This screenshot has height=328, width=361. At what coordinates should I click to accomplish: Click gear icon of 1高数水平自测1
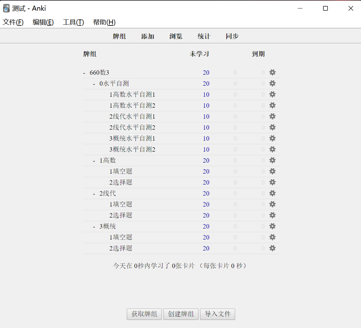click(272, 94)
